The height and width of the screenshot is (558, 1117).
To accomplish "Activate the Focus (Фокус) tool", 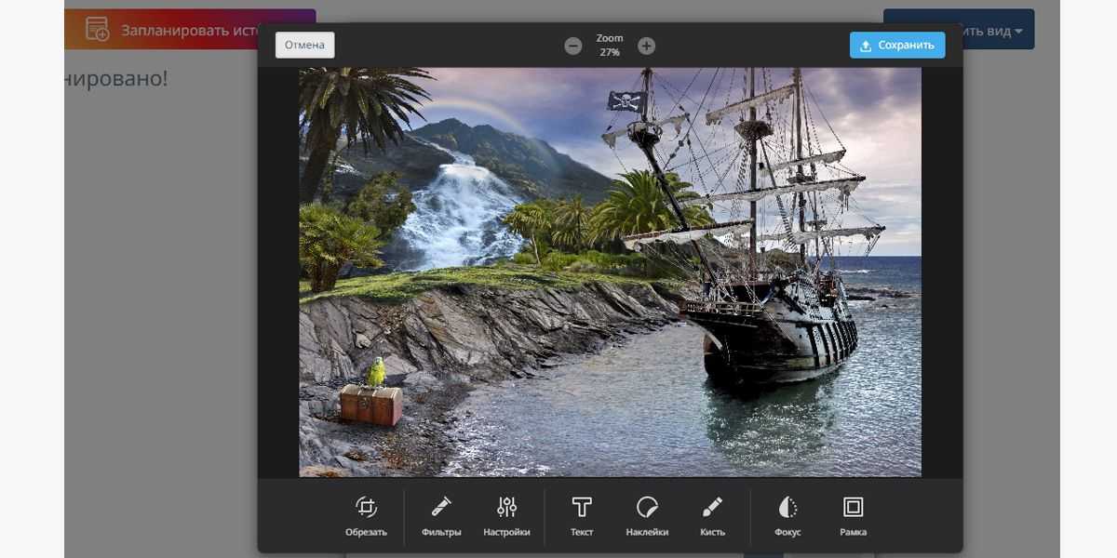I will [x=787, y=516].
